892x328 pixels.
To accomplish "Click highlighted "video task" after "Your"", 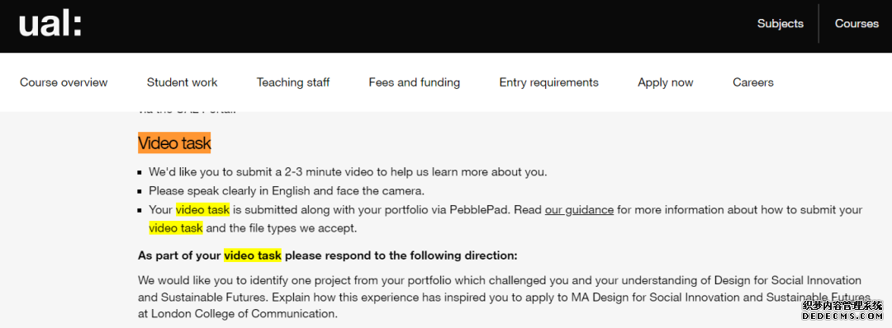I will pos(202,210).
